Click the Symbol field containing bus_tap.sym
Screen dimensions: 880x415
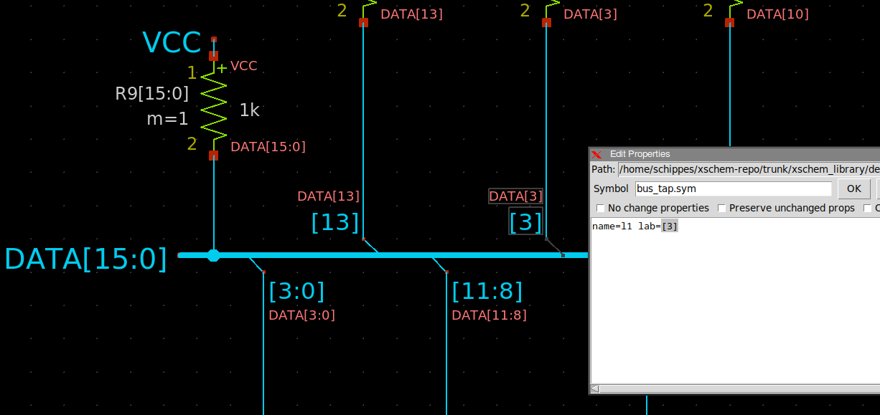[732, 189]
